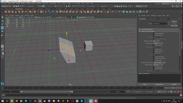Click the Load Attributes button

(x=159, y=84)
